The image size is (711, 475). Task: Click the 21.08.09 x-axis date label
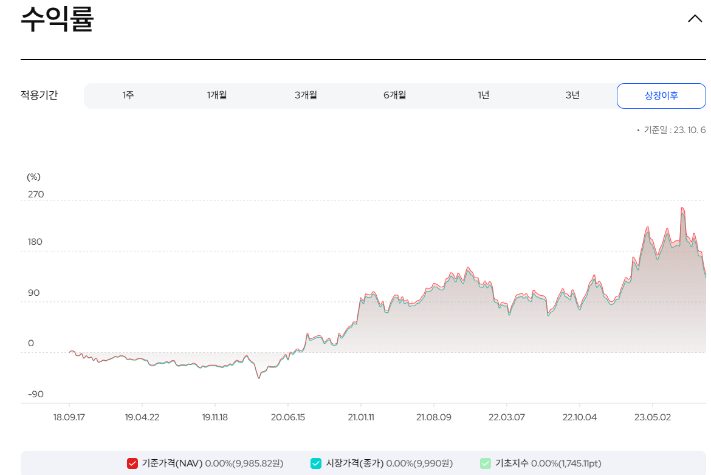pyautogui.click(x=434, y=417)
